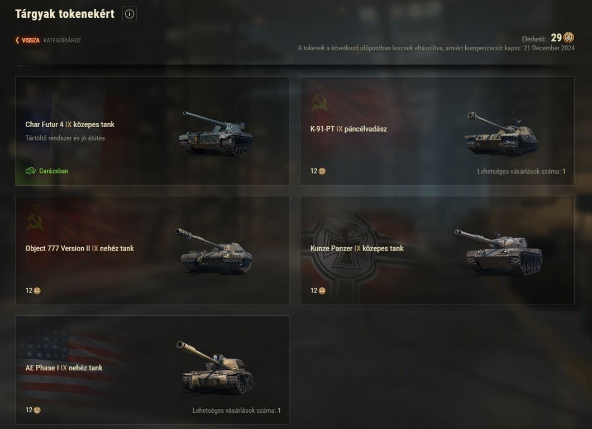Select the Object 777 Version II tank image
The image size is (592, 429).
[214, 250]
